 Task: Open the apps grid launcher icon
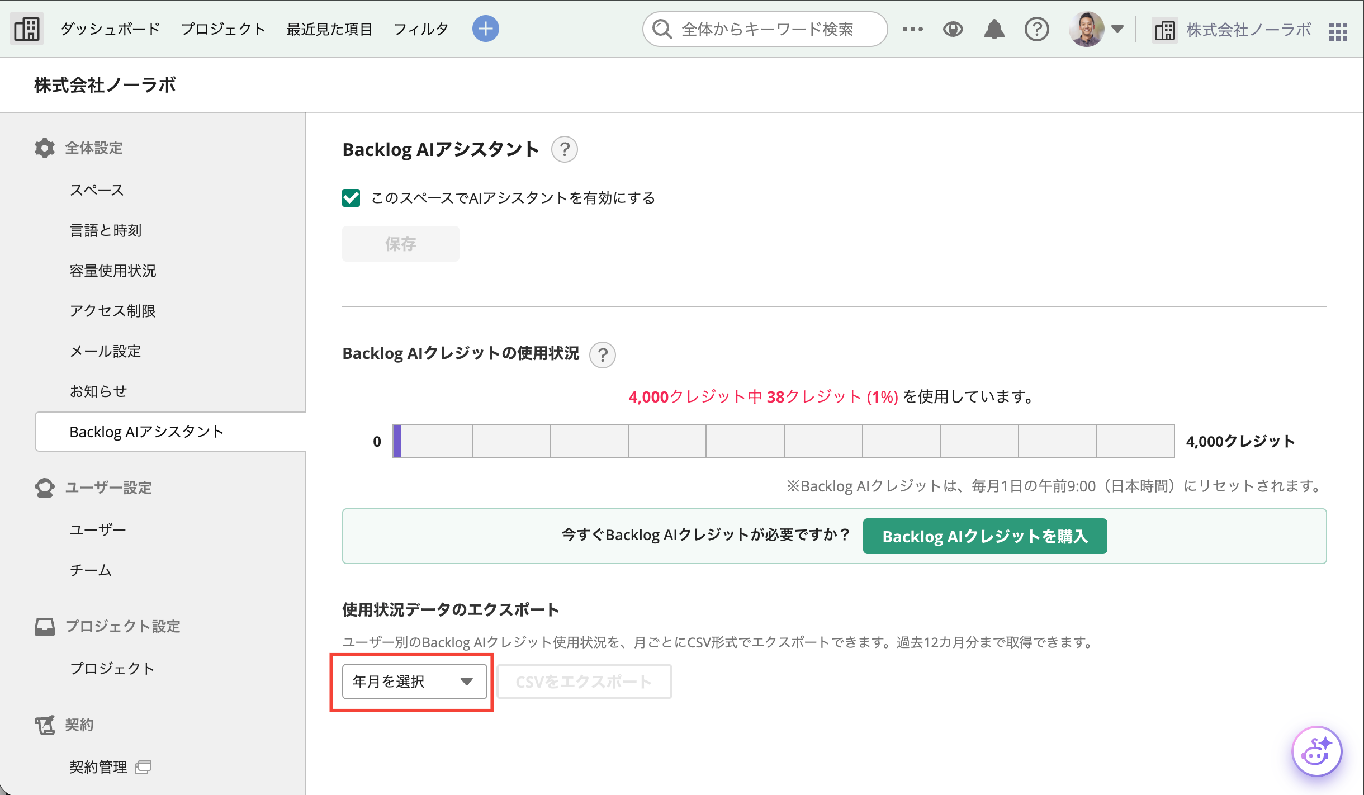tap(1338, 31)
